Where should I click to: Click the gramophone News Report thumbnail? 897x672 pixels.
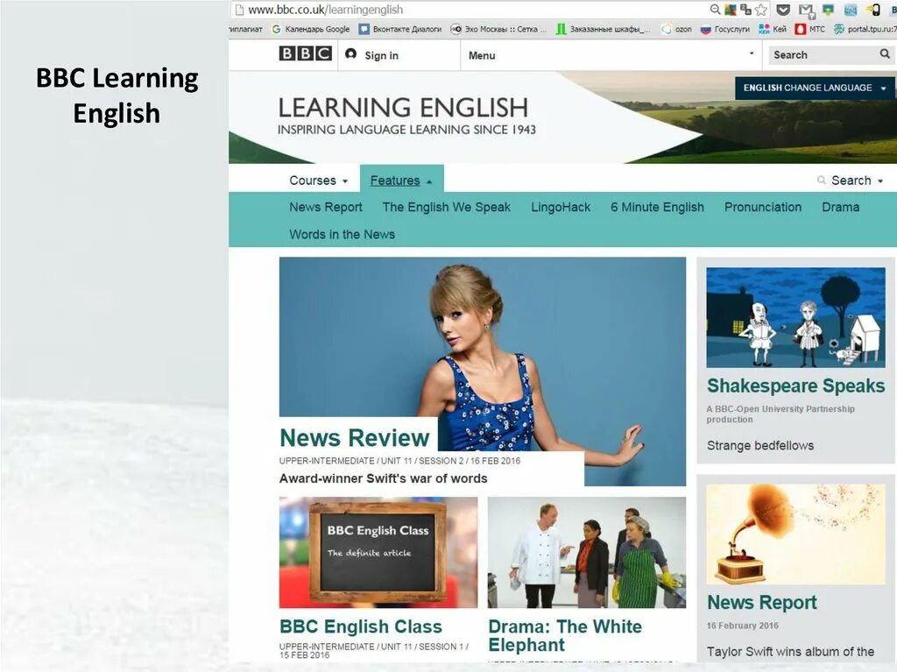(x=795, y=534)
